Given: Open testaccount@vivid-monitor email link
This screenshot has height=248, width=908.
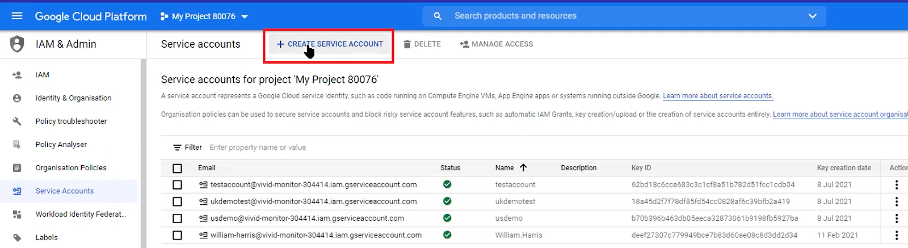Looking at the screenshot, I should pos(314,184).
